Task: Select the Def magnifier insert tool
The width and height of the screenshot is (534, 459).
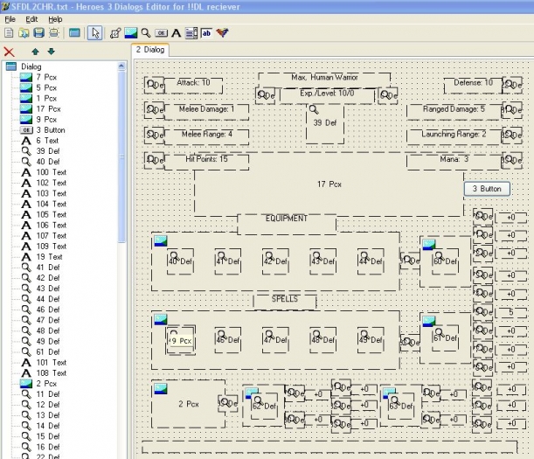Action: [x=146, y=33]
